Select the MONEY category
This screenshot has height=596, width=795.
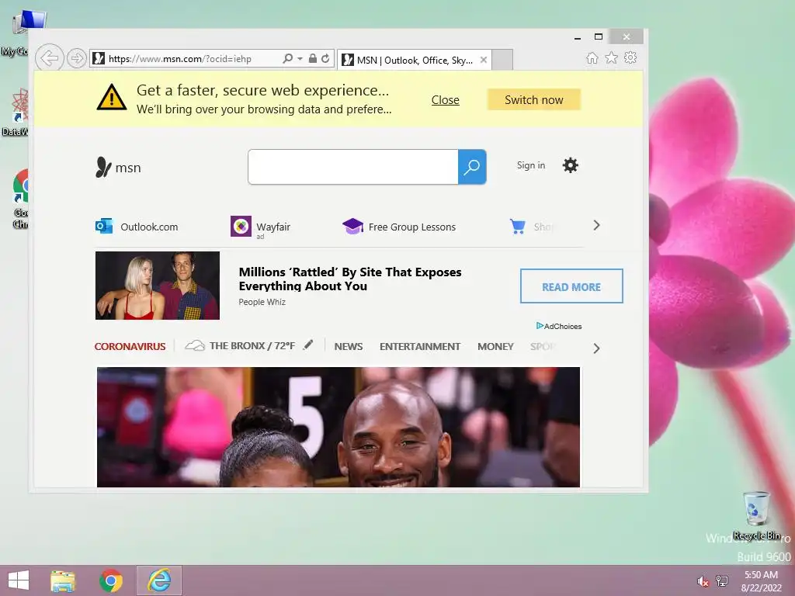495,347
